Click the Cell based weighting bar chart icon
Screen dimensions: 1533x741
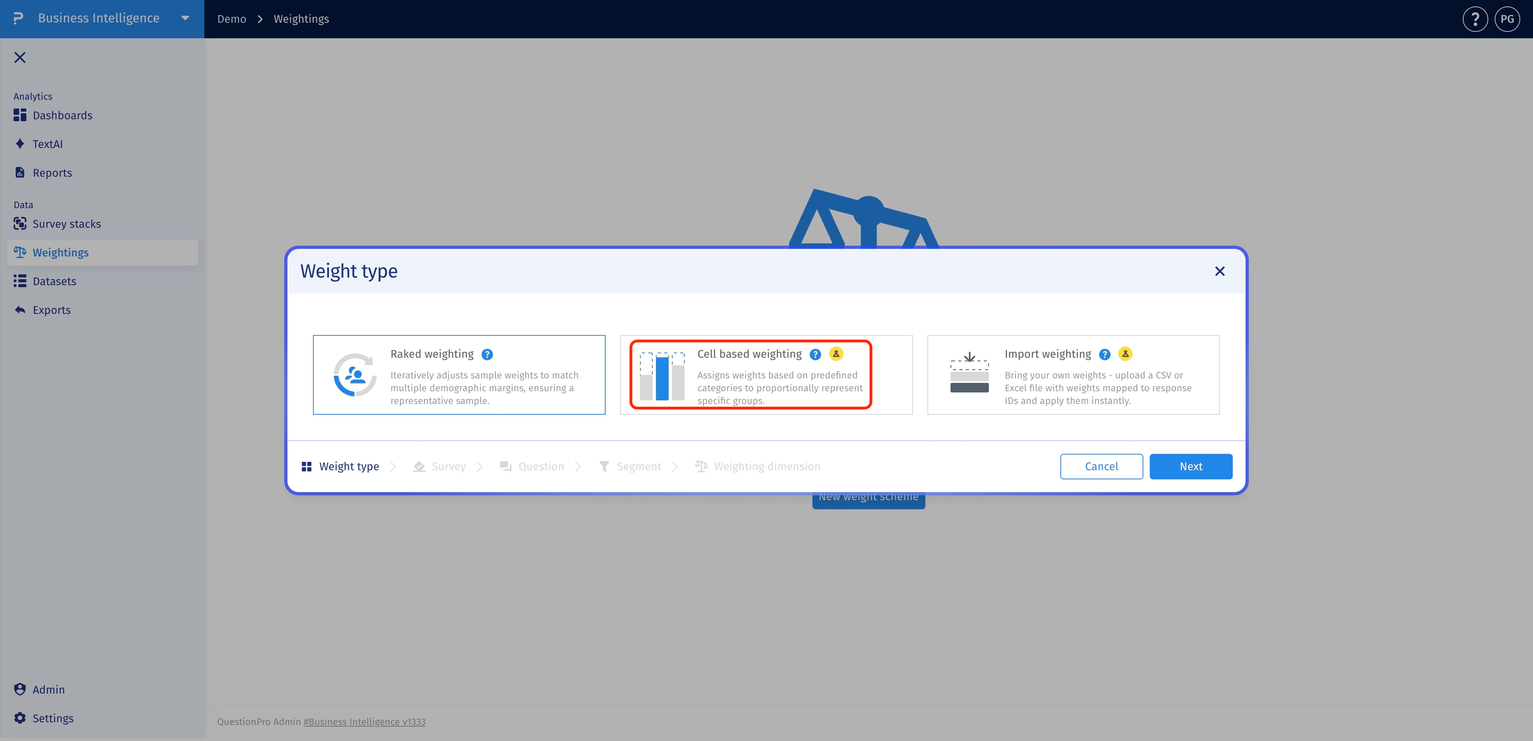662,376
